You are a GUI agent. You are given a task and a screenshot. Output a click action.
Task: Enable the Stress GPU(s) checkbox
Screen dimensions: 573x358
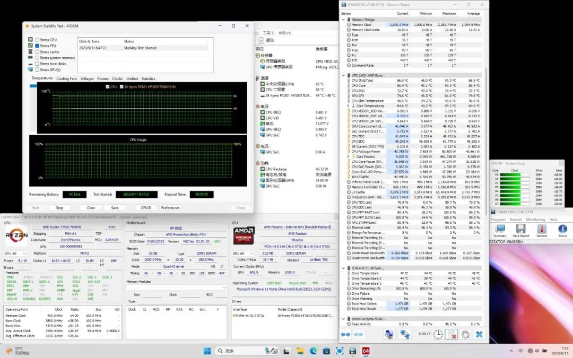coord(37,69)
